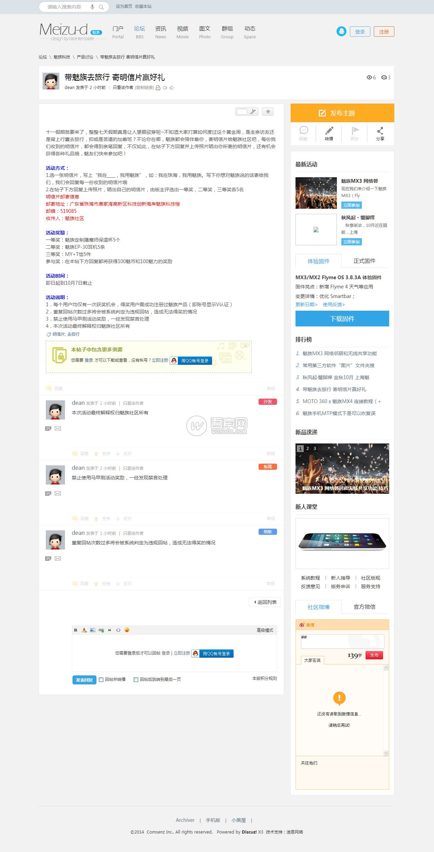This screenshot has width=434, height=852.
Task: Click the print icon under post title
Action: coord(158,88)
